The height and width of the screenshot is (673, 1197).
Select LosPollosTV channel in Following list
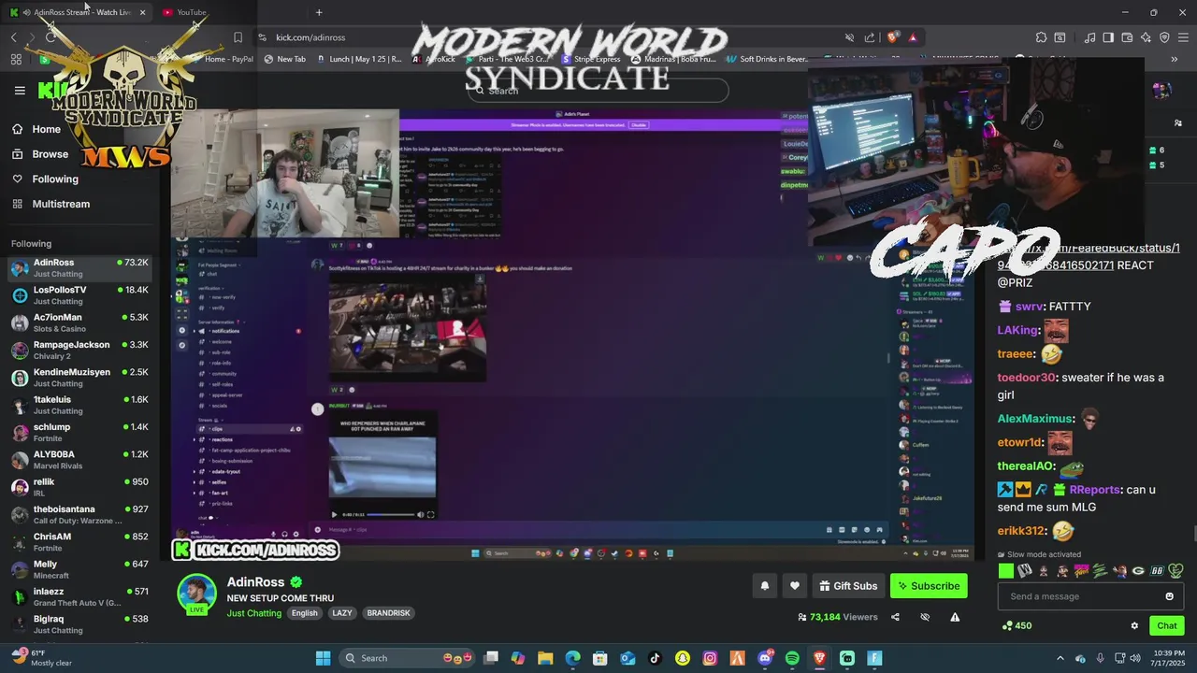point(80,295)
